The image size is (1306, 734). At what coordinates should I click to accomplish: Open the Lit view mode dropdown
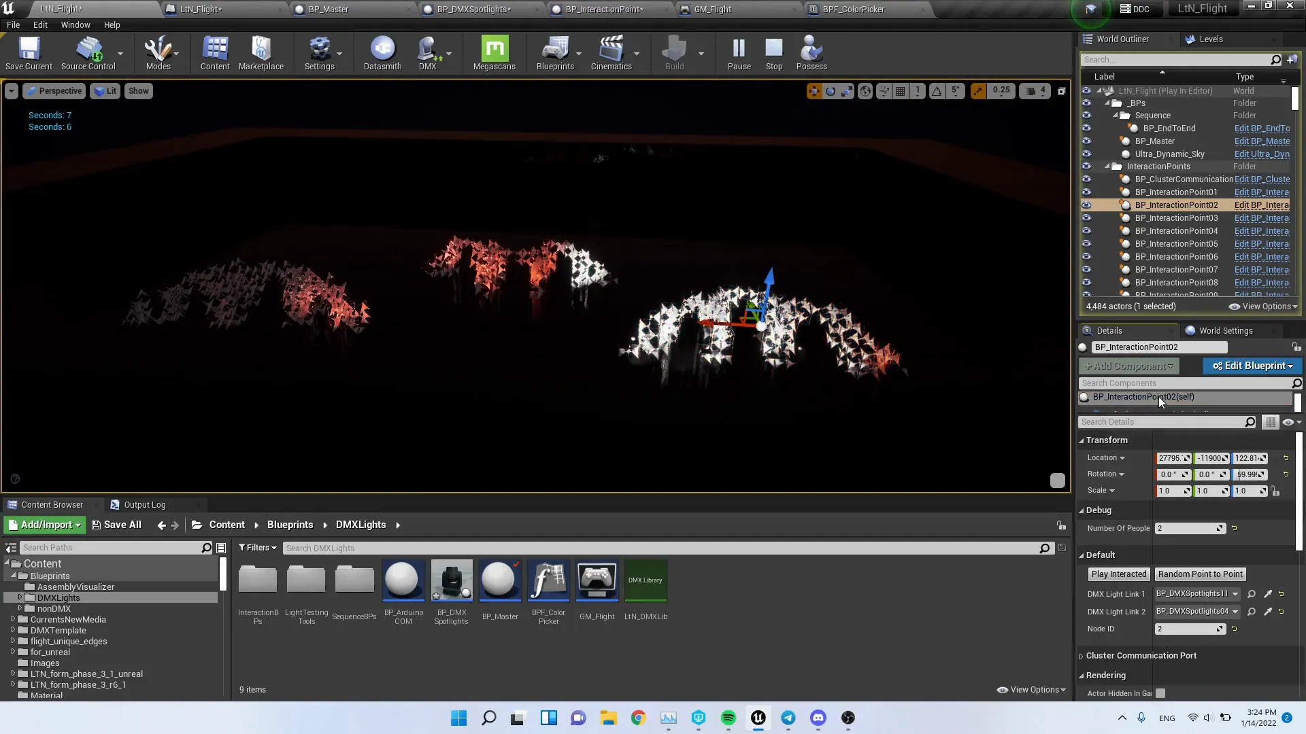pos(105,91)
